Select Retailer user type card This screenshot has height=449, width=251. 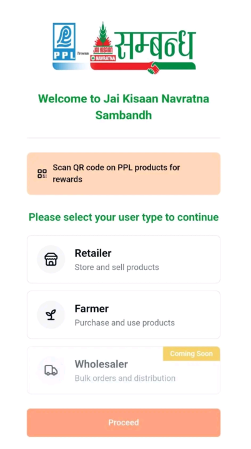(x=124, y=259)
